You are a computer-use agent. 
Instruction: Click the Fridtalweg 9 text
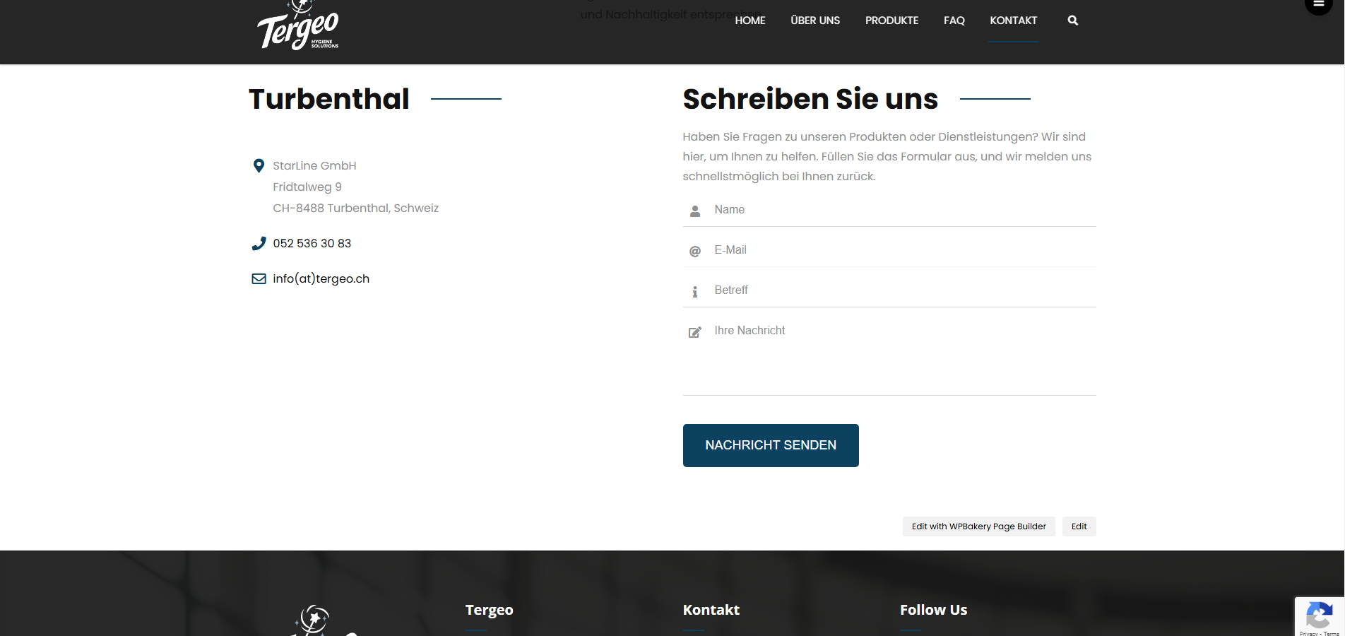(307, 187)
